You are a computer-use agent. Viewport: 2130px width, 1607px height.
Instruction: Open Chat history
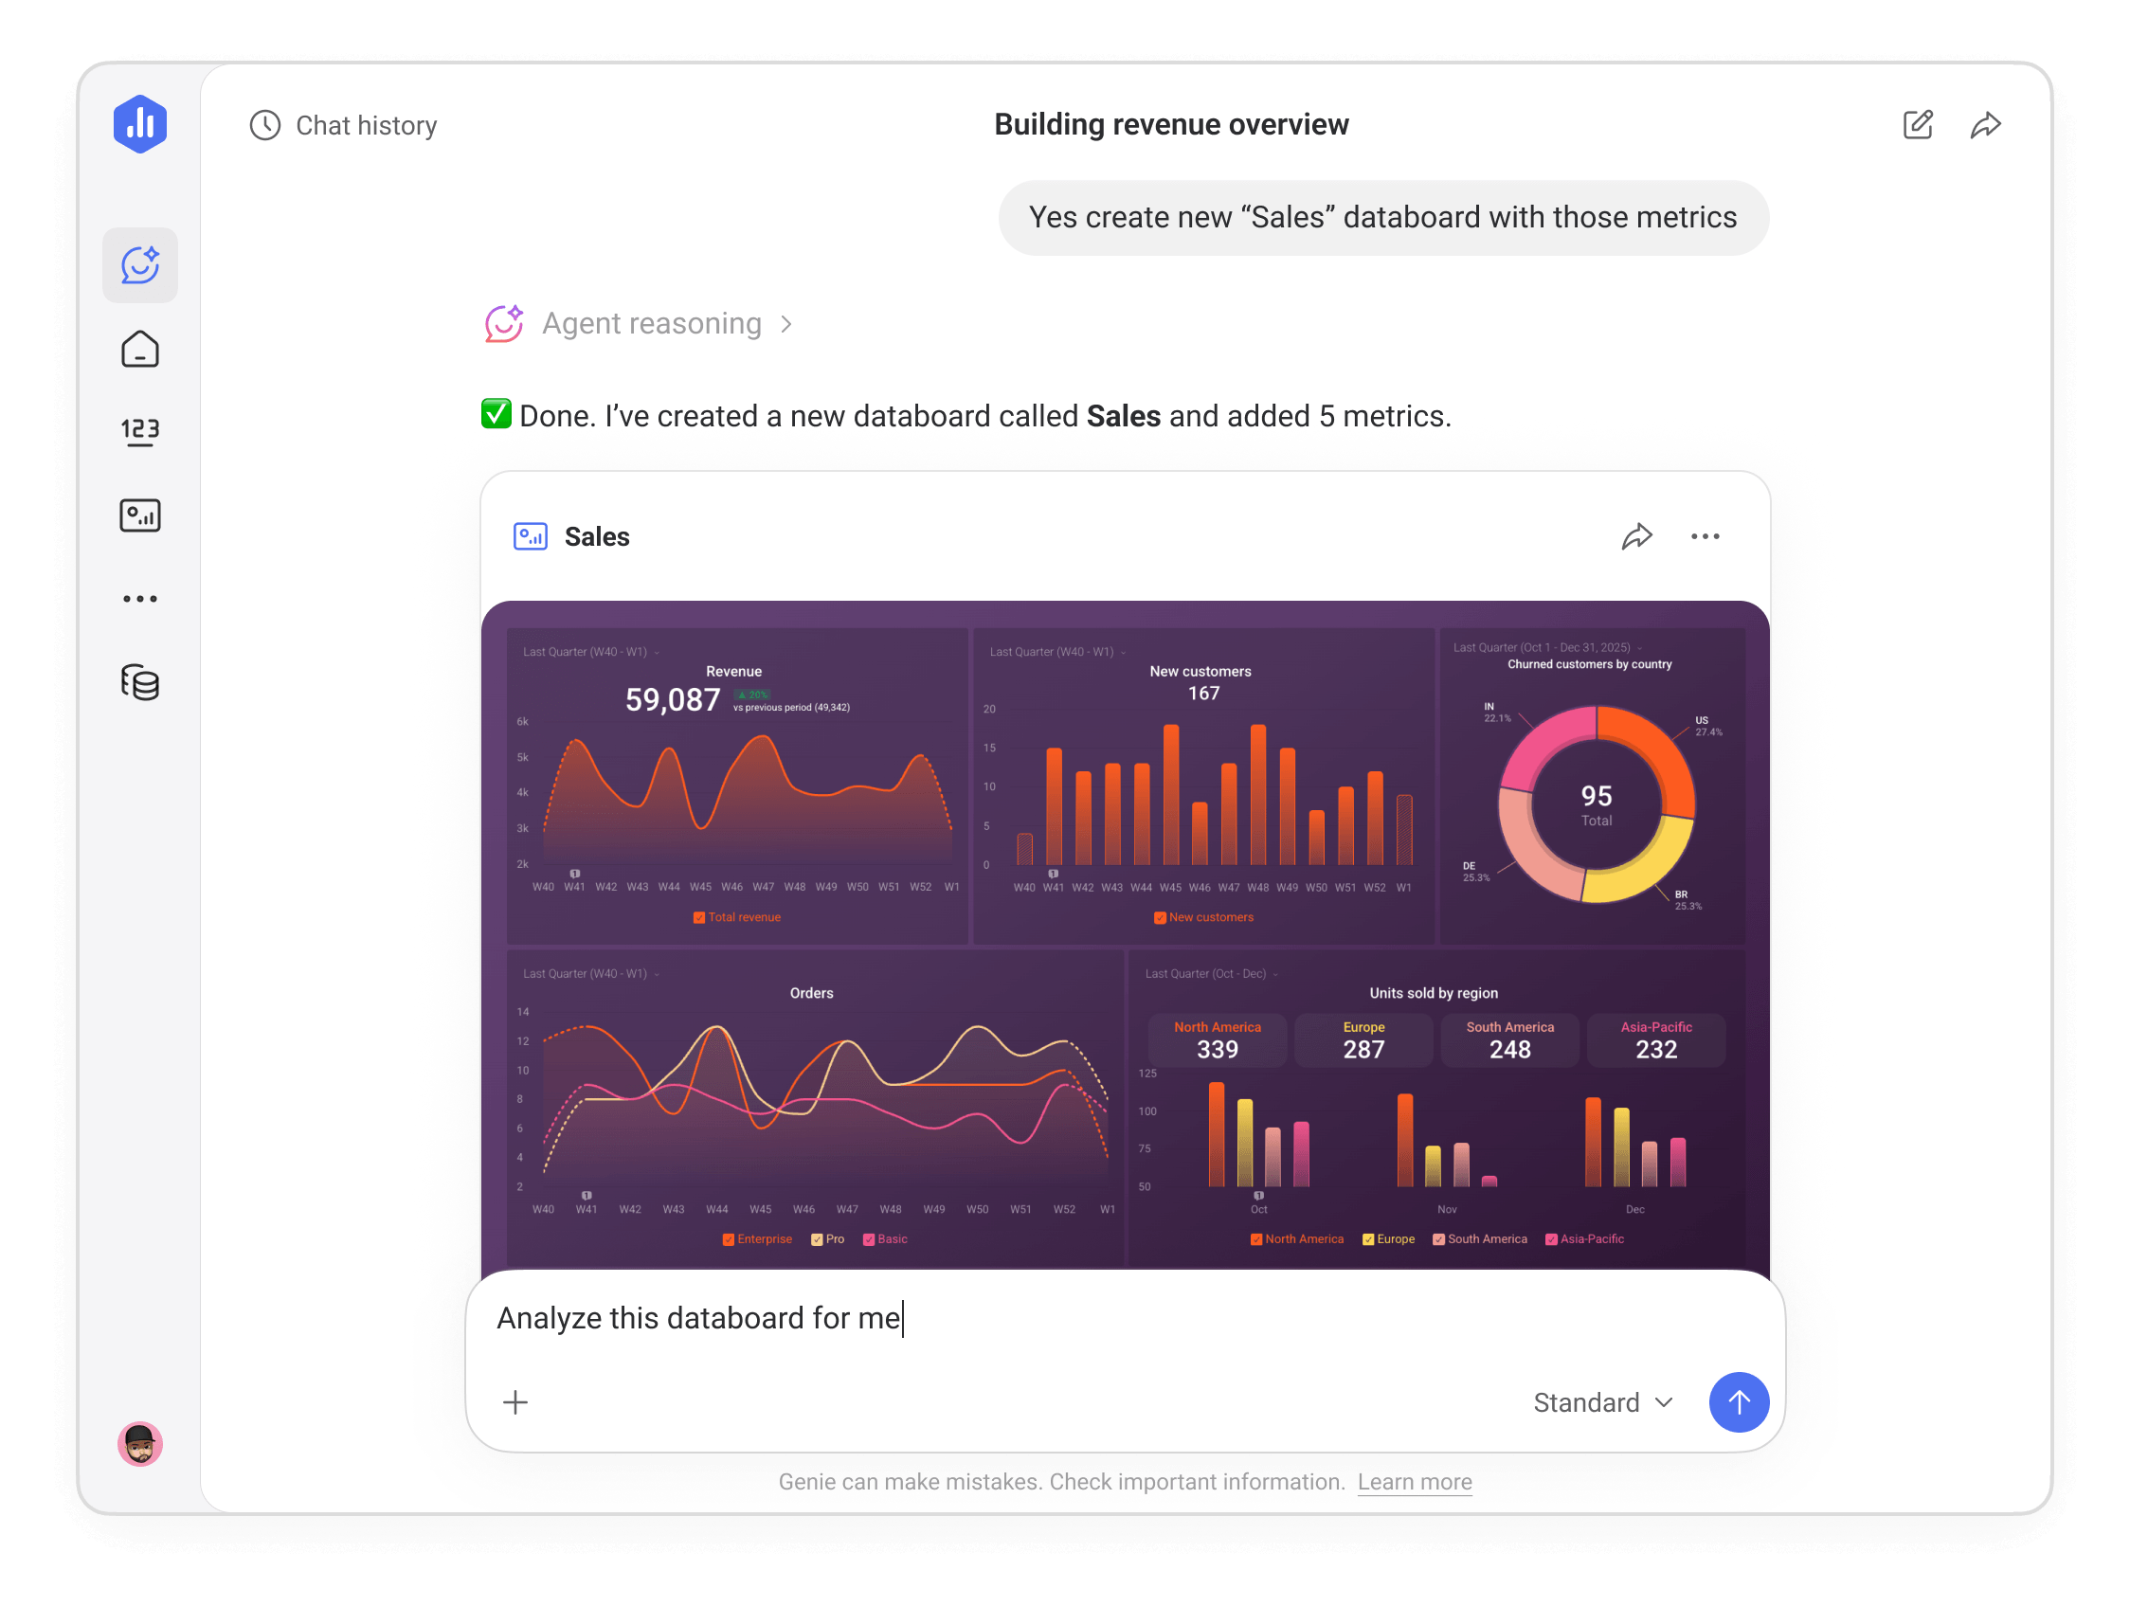click(344, 125)
